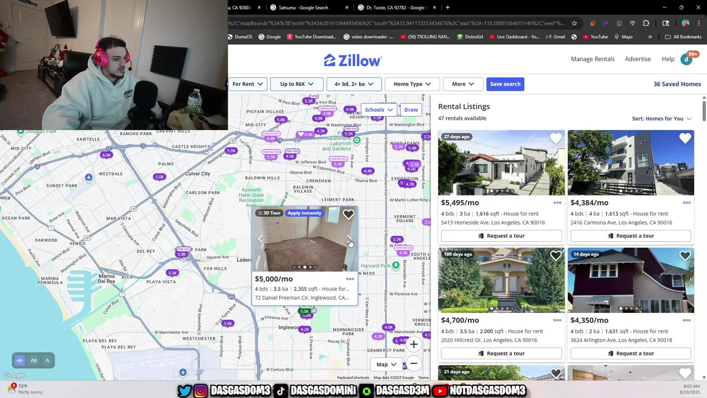Click the Awareness Labyrinth and Gardens park marker
This screenshot has height=398, width=707.
pyautogui.click(x=357, y=140)
